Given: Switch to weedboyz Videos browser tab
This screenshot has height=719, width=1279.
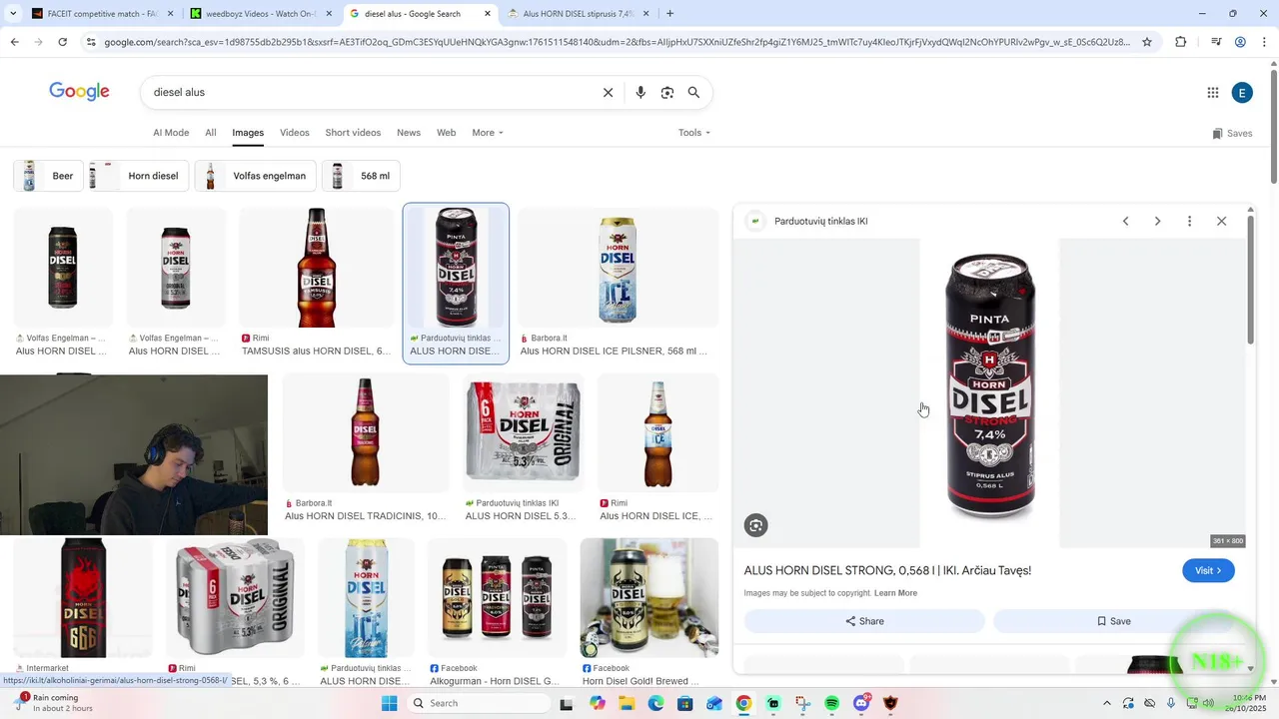Looking at the screenshot, I should tap(260, 14).
